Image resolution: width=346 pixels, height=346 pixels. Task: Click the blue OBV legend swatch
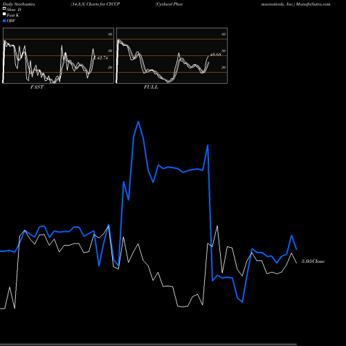click(x=4, y=21)
